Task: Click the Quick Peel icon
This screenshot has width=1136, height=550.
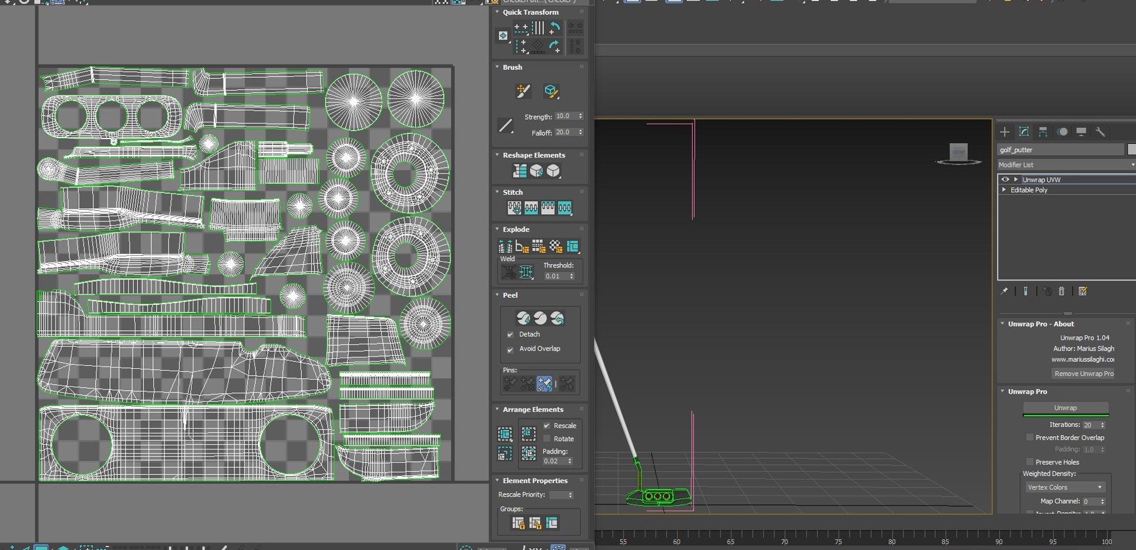Action: click(x=523, y=318)
